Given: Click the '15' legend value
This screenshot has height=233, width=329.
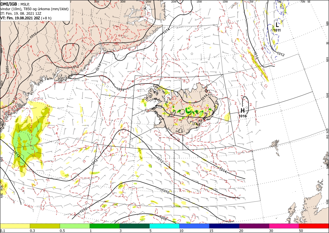Looking at the screenshot, I should coord(212,231).
